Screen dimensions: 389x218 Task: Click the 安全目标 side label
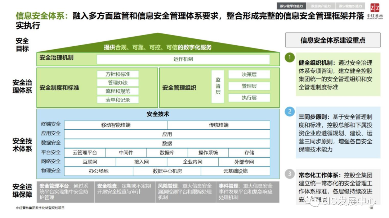(22, 45)
